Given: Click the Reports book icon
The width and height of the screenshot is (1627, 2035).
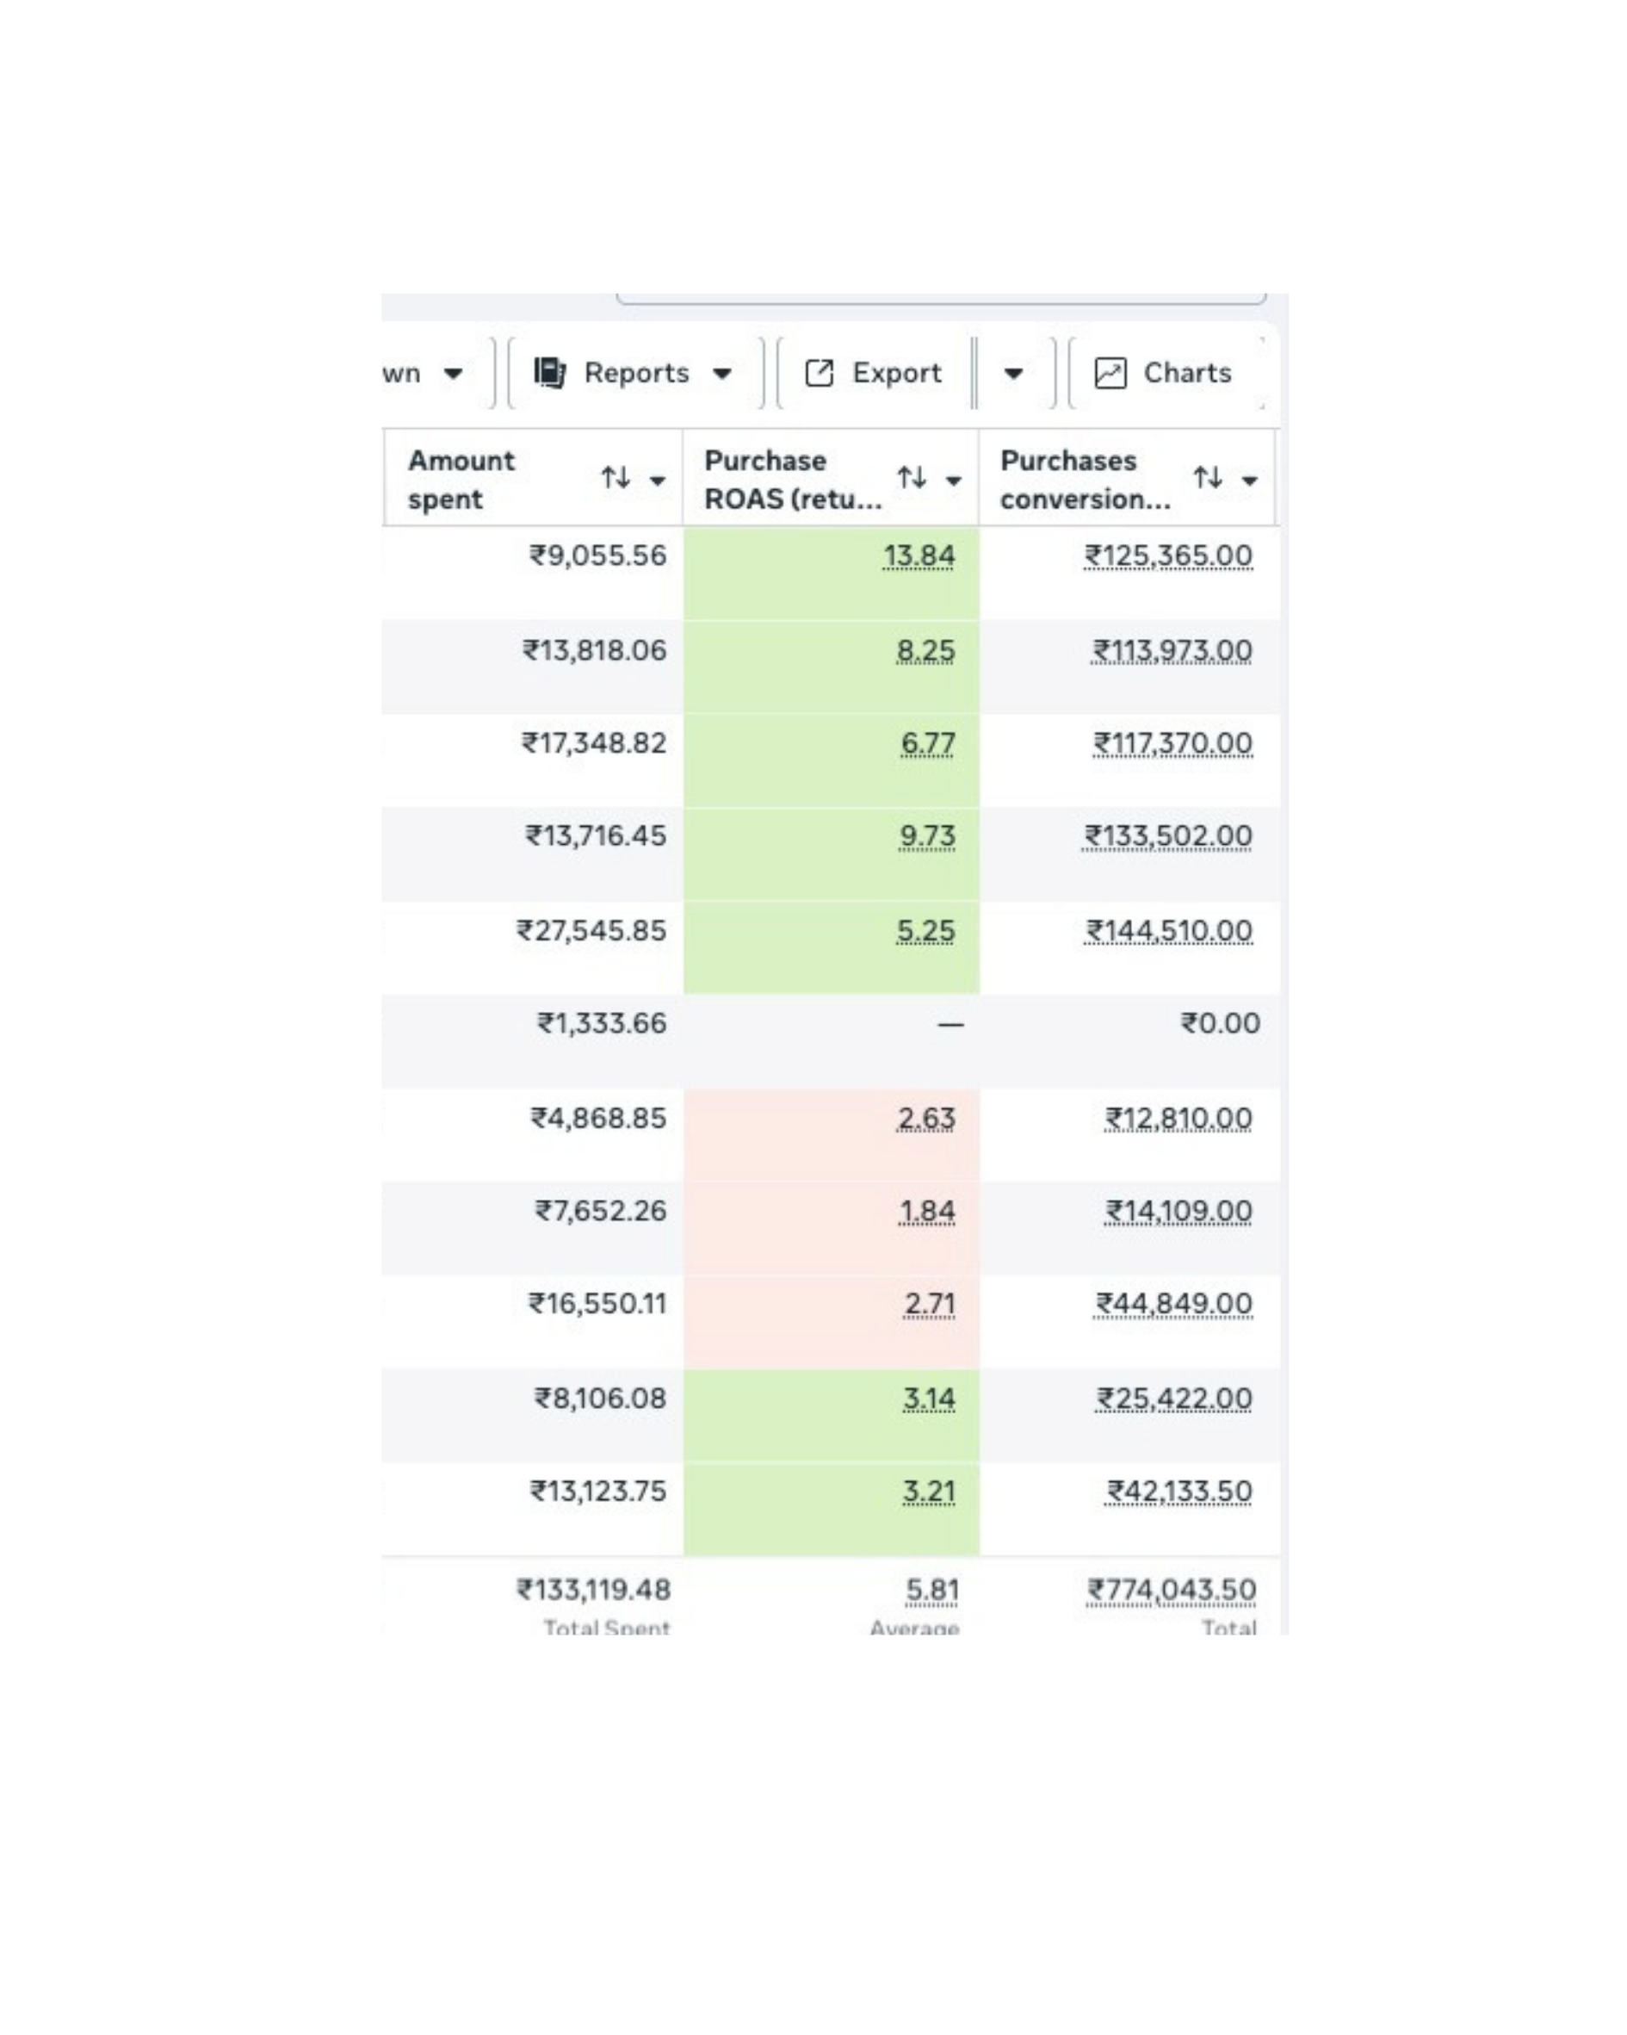Looking at the screenshot, I should click(549, 373).
